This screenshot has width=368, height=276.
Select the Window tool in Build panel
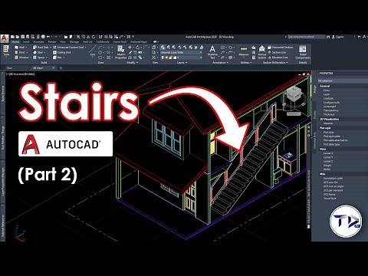tap(21, 58)
